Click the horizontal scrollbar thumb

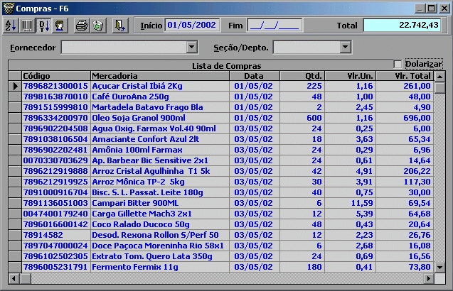point(25,279)
